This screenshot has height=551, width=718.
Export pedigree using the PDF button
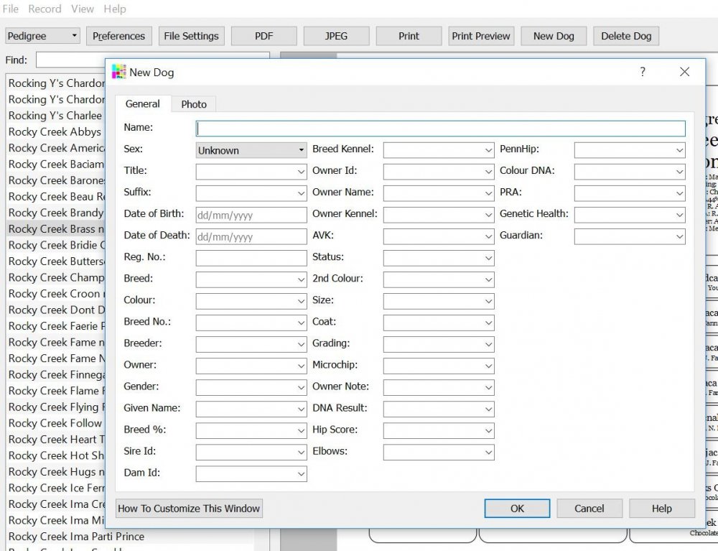[x=264, y=36]
